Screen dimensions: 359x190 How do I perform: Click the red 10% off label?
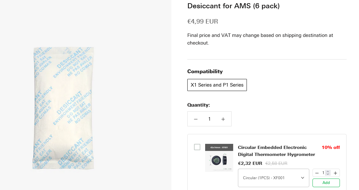pyautogui.click(x=331, y=147)
